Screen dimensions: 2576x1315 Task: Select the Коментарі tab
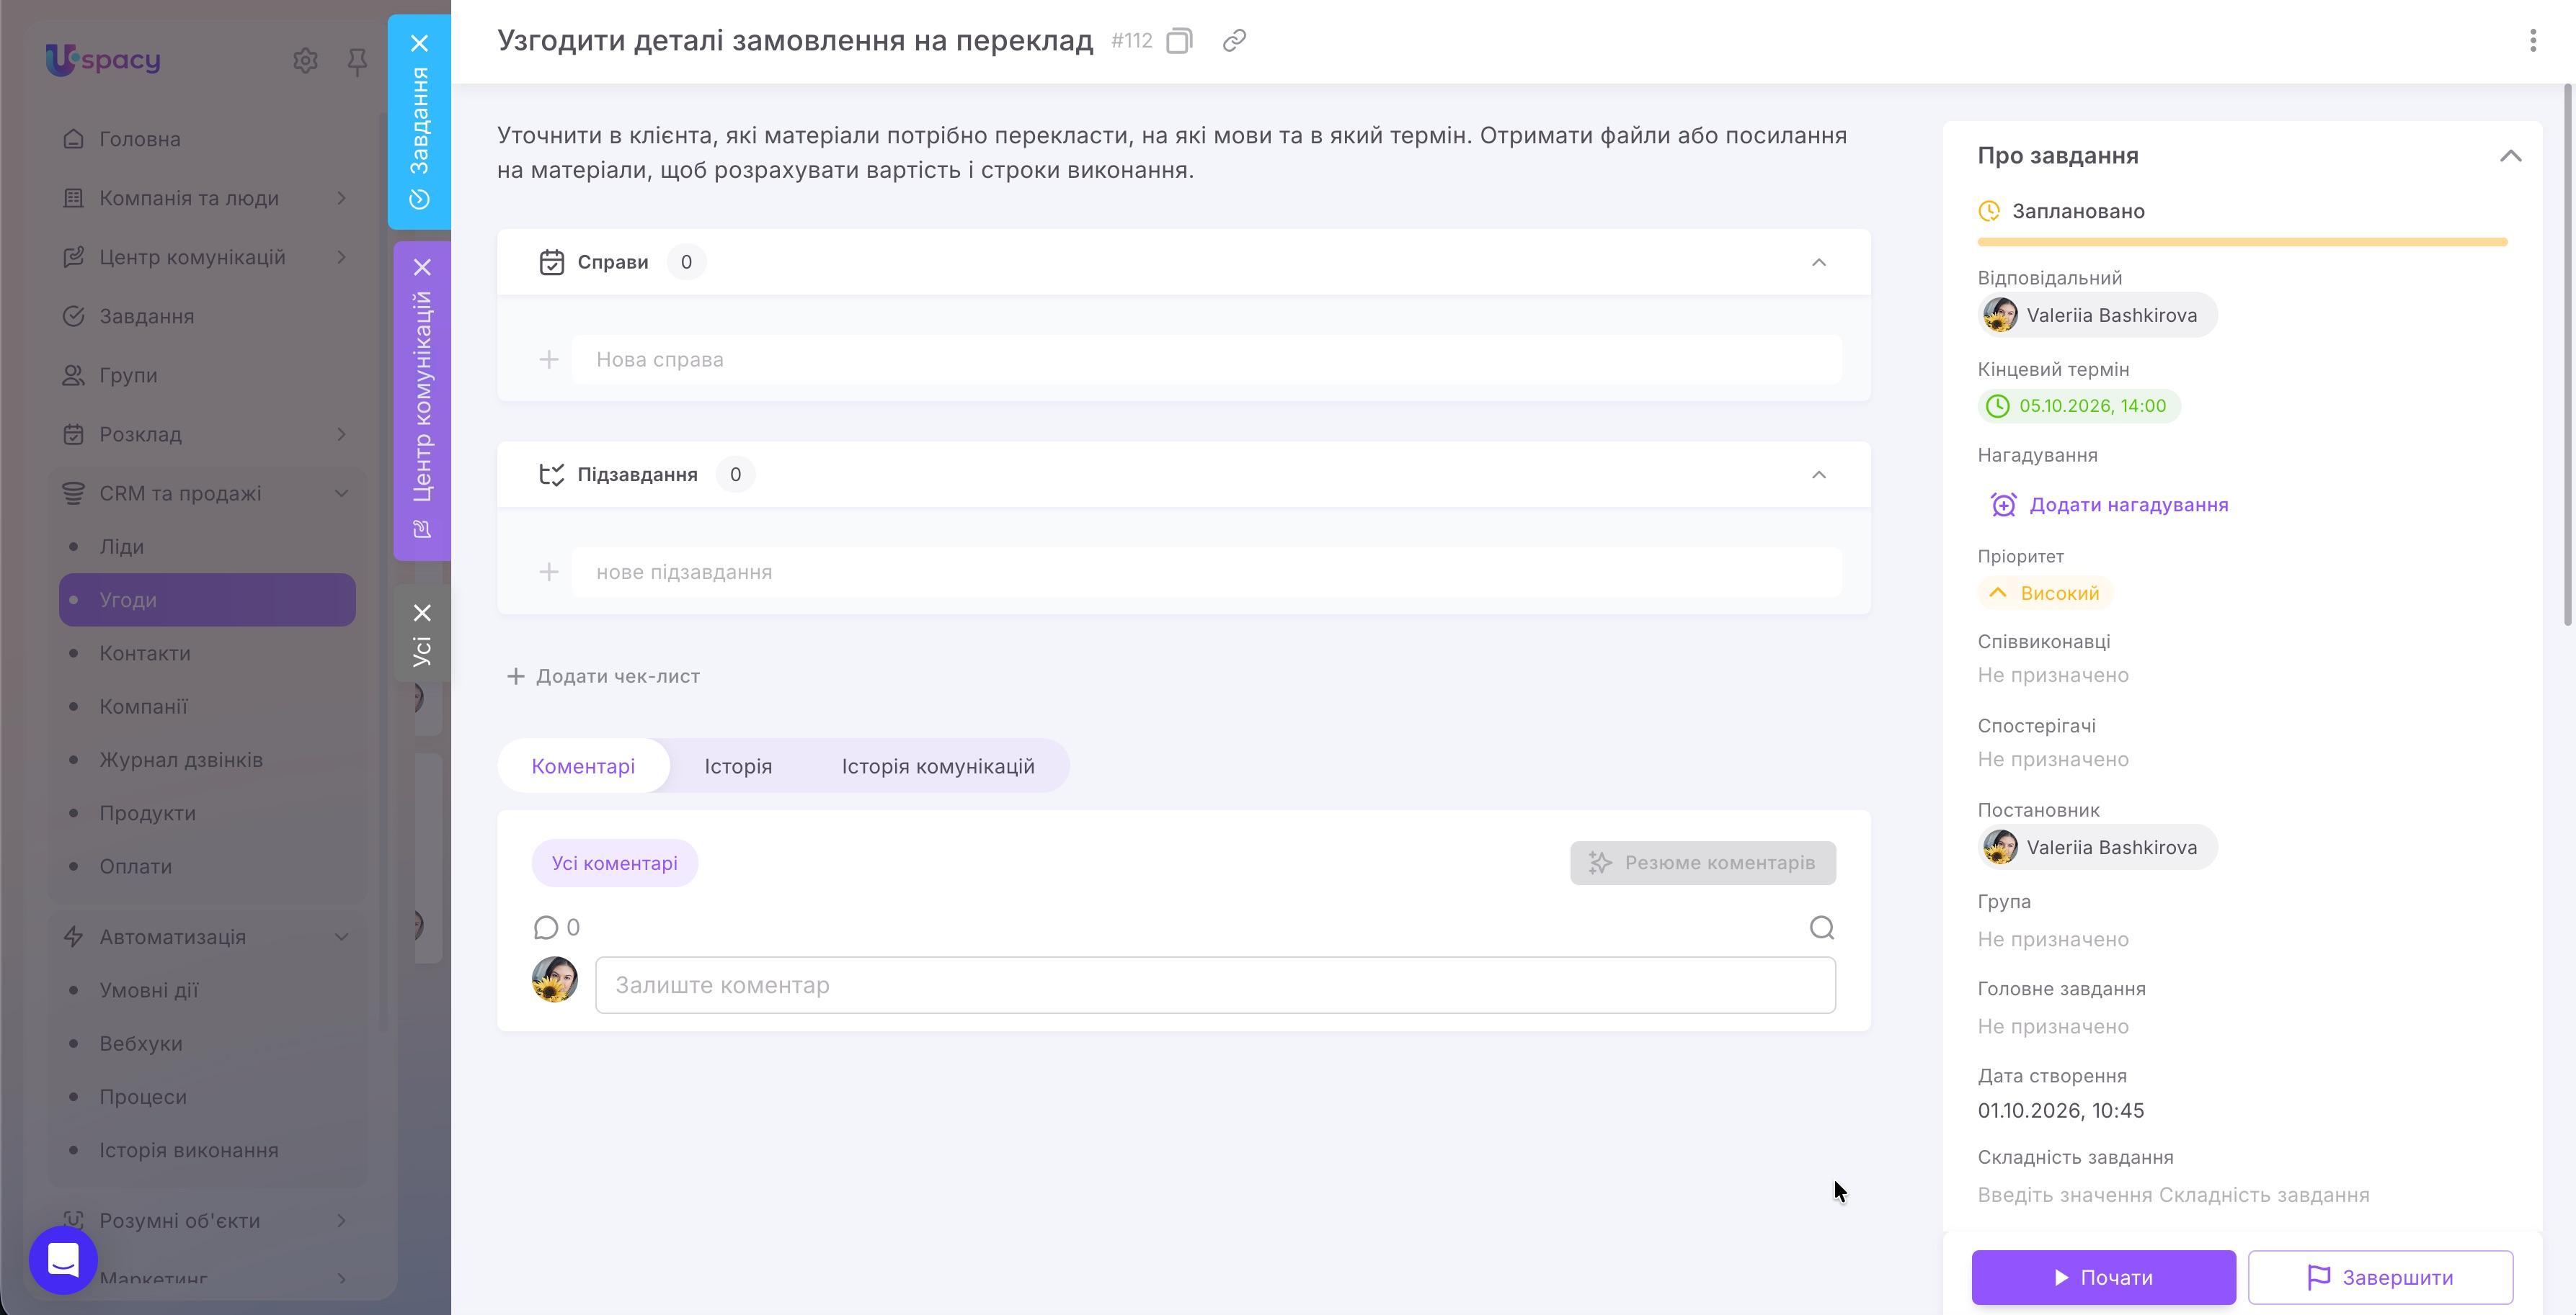click(583, 766)
